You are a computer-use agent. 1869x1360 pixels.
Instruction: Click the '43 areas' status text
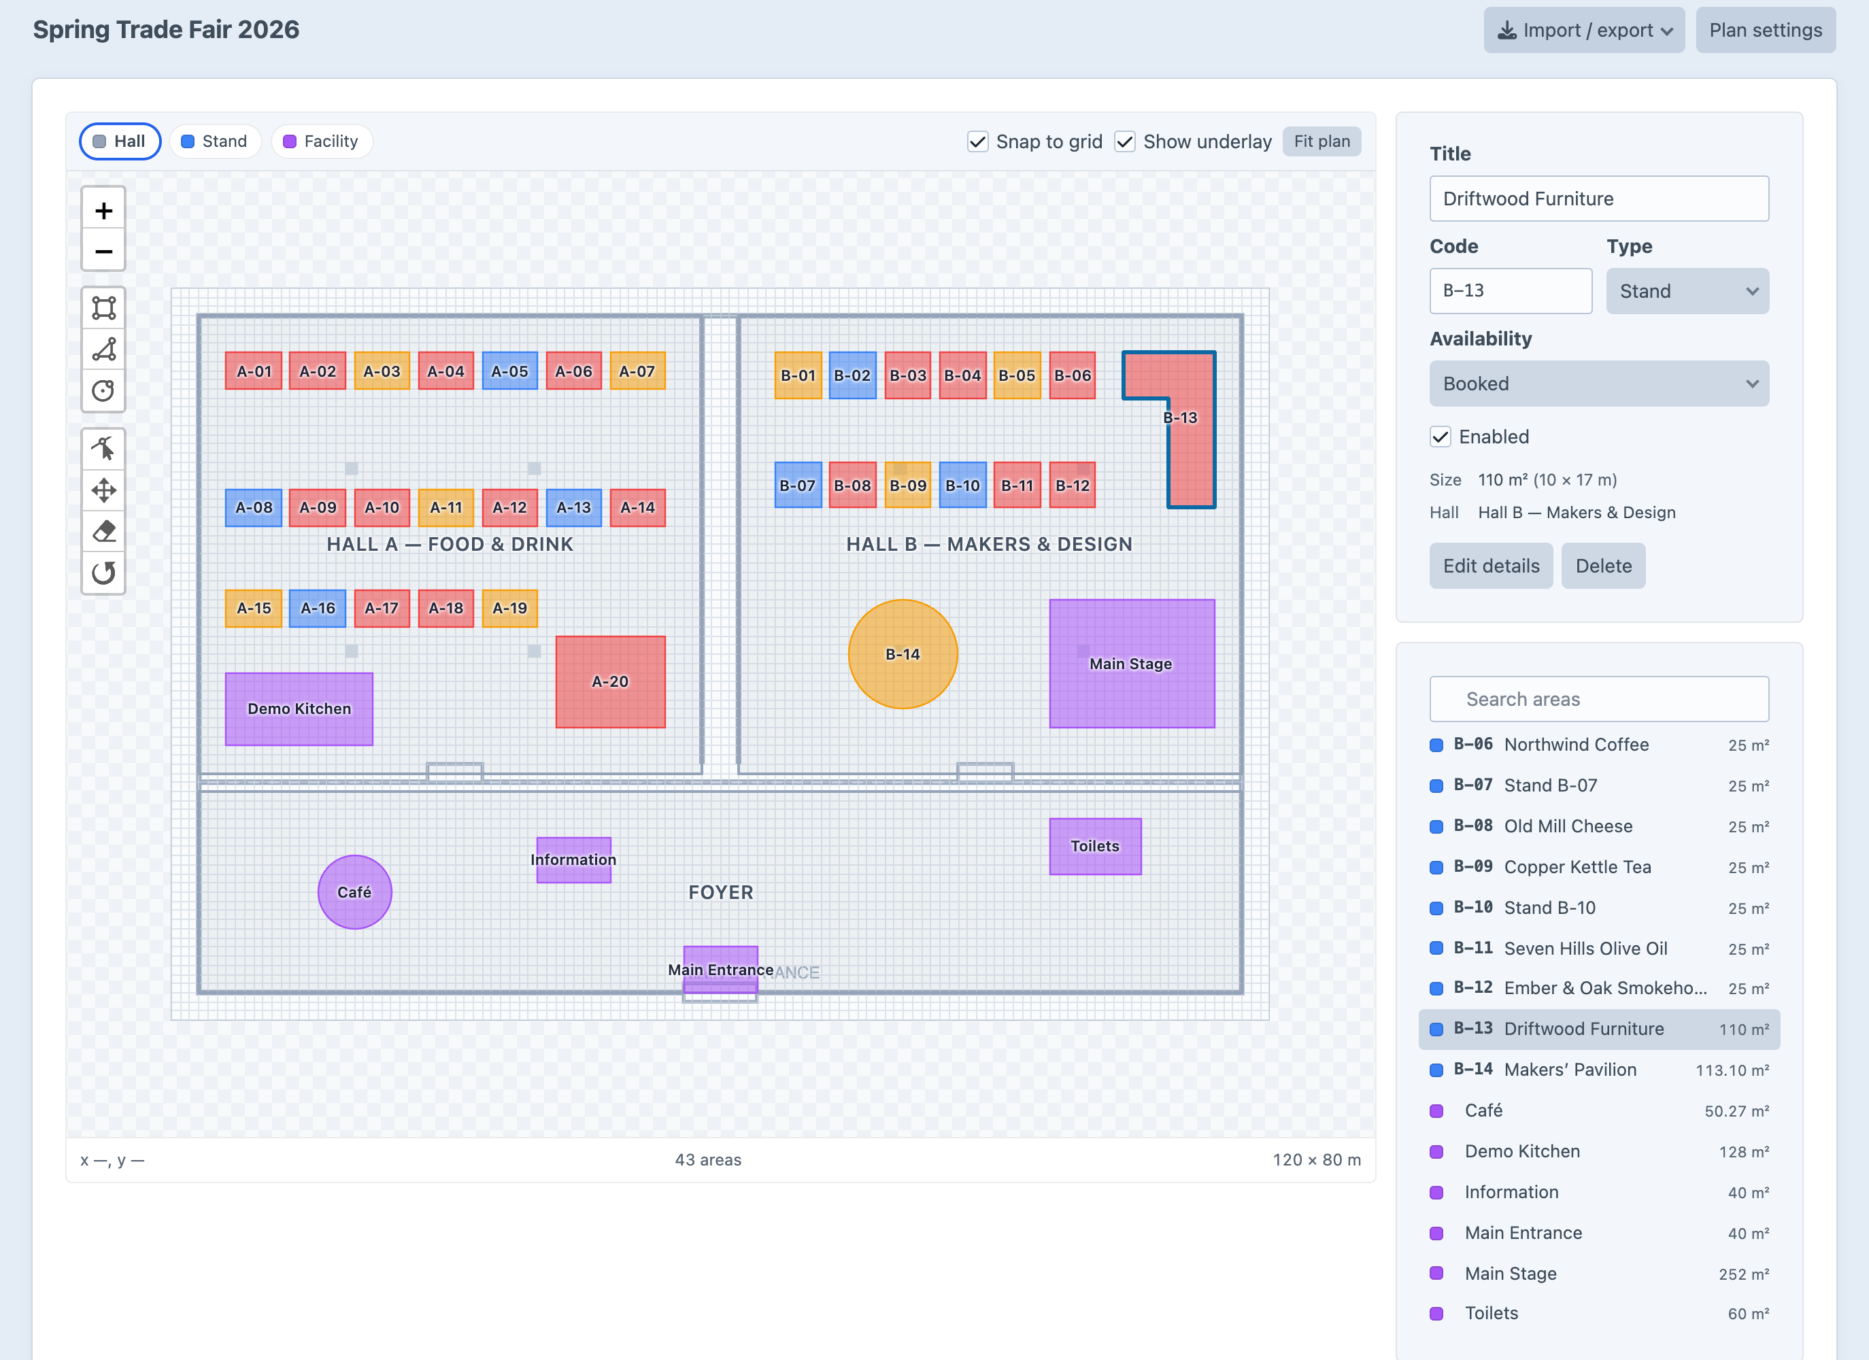coord(708,1160)
